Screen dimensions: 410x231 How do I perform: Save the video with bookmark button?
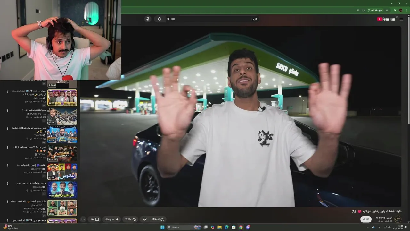tap(94, 219)
